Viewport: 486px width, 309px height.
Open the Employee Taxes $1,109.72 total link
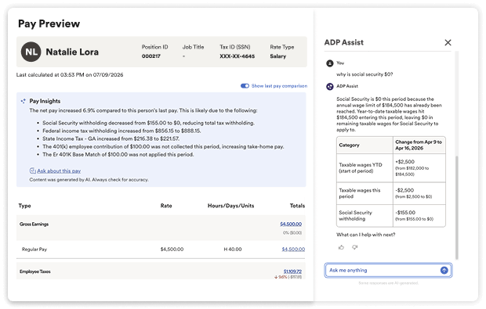tap(292, 271)
